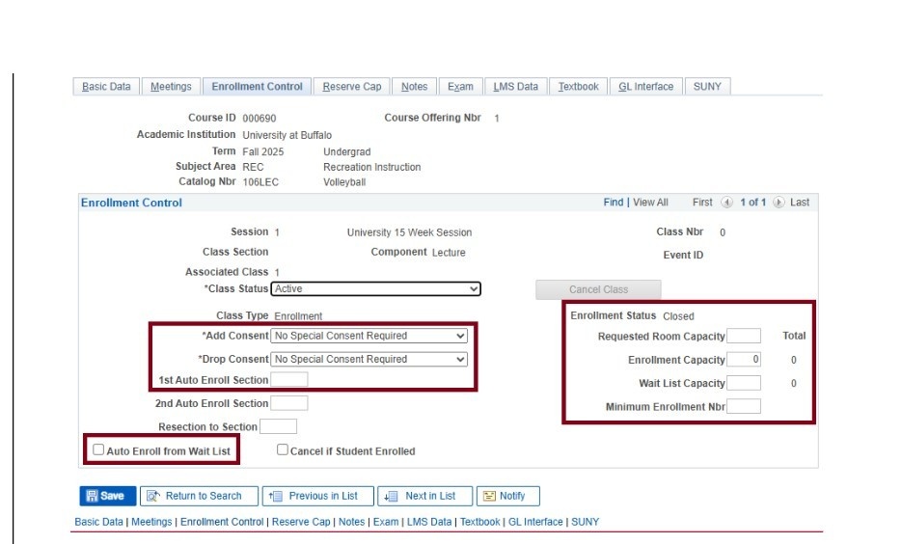Image resolution: width=902 pixels, height=544 pixels.
Task: Click the View All link
Action: tap(650, 203)
